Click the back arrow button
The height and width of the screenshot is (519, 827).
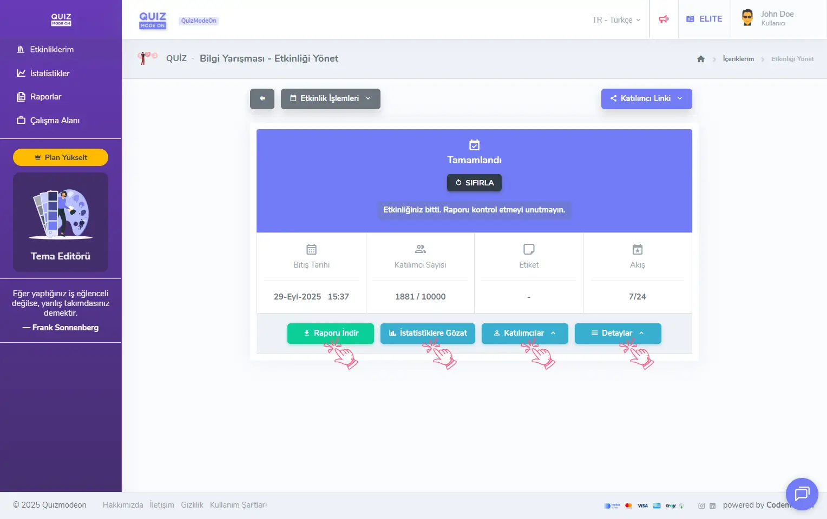click(x=262, y=99)
